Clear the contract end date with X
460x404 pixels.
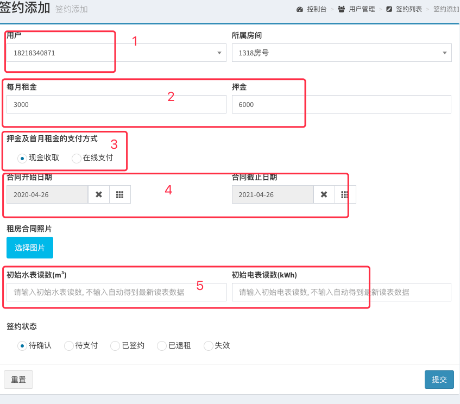click(324, 194)
